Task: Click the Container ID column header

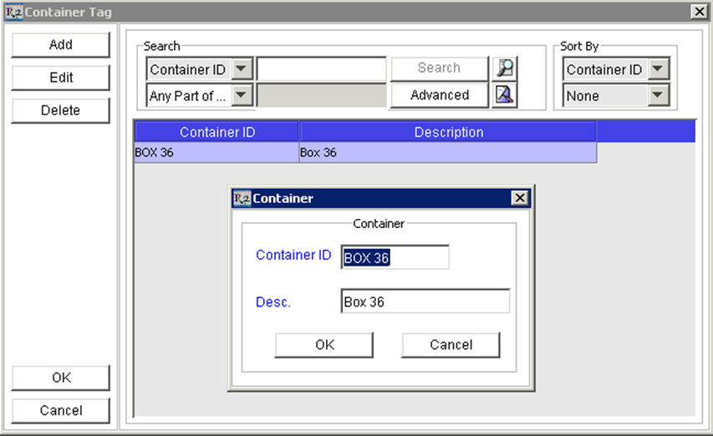Action: click(x=216, y=132)
